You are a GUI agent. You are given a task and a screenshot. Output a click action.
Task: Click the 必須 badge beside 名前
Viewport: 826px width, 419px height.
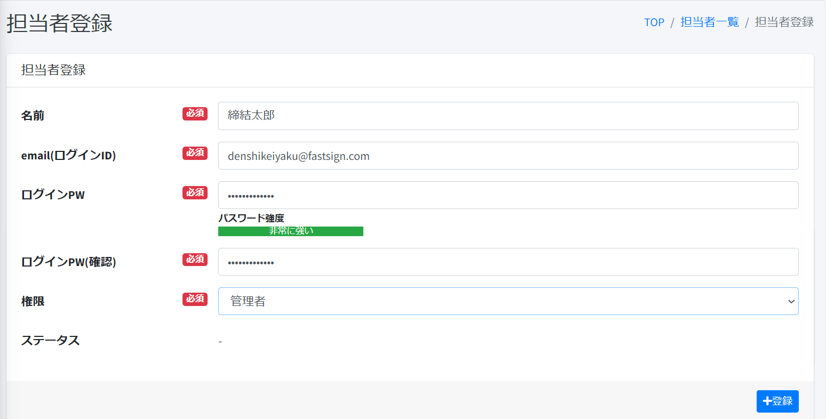pos(195,114)
